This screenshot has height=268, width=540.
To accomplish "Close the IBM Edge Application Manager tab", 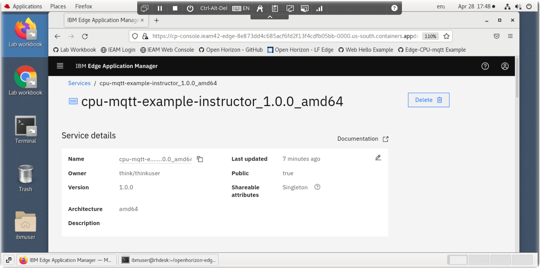I will tap(142, 20).
